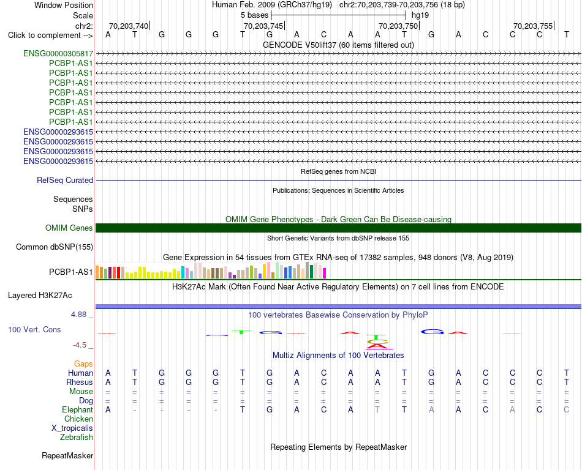The height and width of the screenshot is (470, 582).
Task: Select the ENSG00000305817 track label
Action: click(58, 53)
